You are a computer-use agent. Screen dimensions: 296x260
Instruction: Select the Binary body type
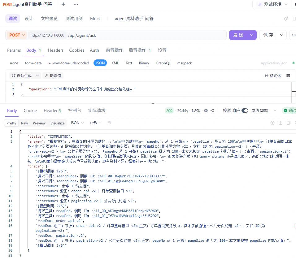point(144,63)
